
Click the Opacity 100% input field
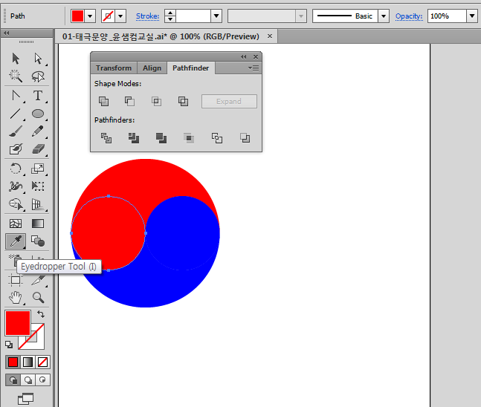pos(447,16)
